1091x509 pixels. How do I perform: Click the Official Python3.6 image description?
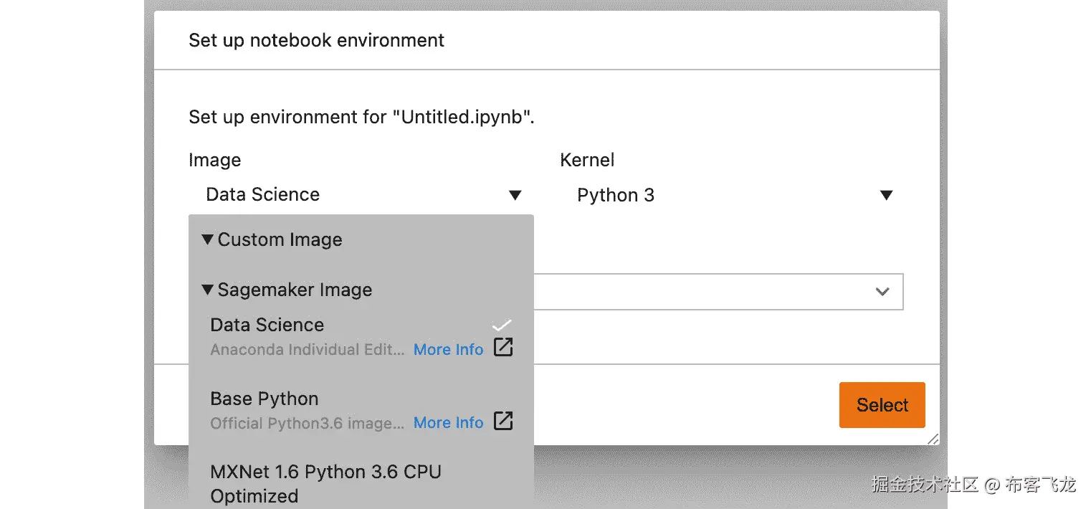tap(308, 423)
